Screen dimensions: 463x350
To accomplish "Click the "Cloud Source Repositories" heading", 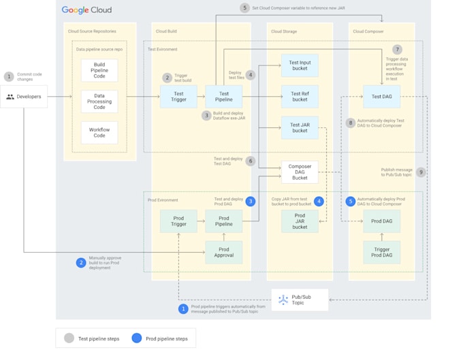I will pos(92,31).
